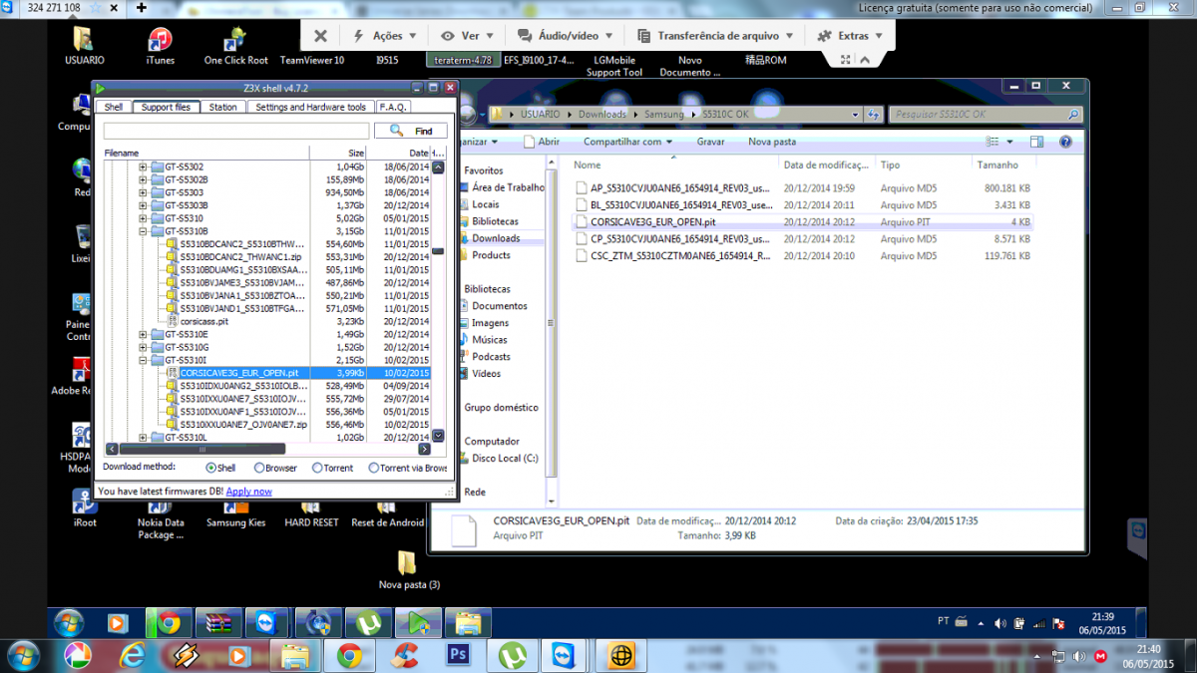Toggle the Explorer preview pane icon

[x=1036, y=143]
